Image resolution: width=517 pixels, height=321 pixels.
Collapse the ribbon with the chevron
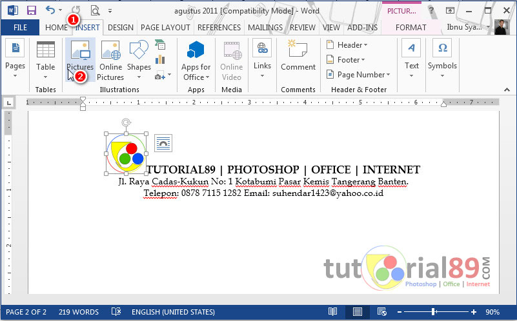tap(507, 90)
